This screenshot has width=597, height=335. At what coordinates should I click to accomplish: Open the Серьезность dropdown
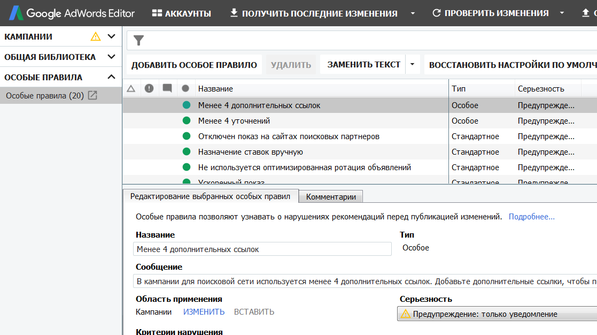[x=497, y=314]
